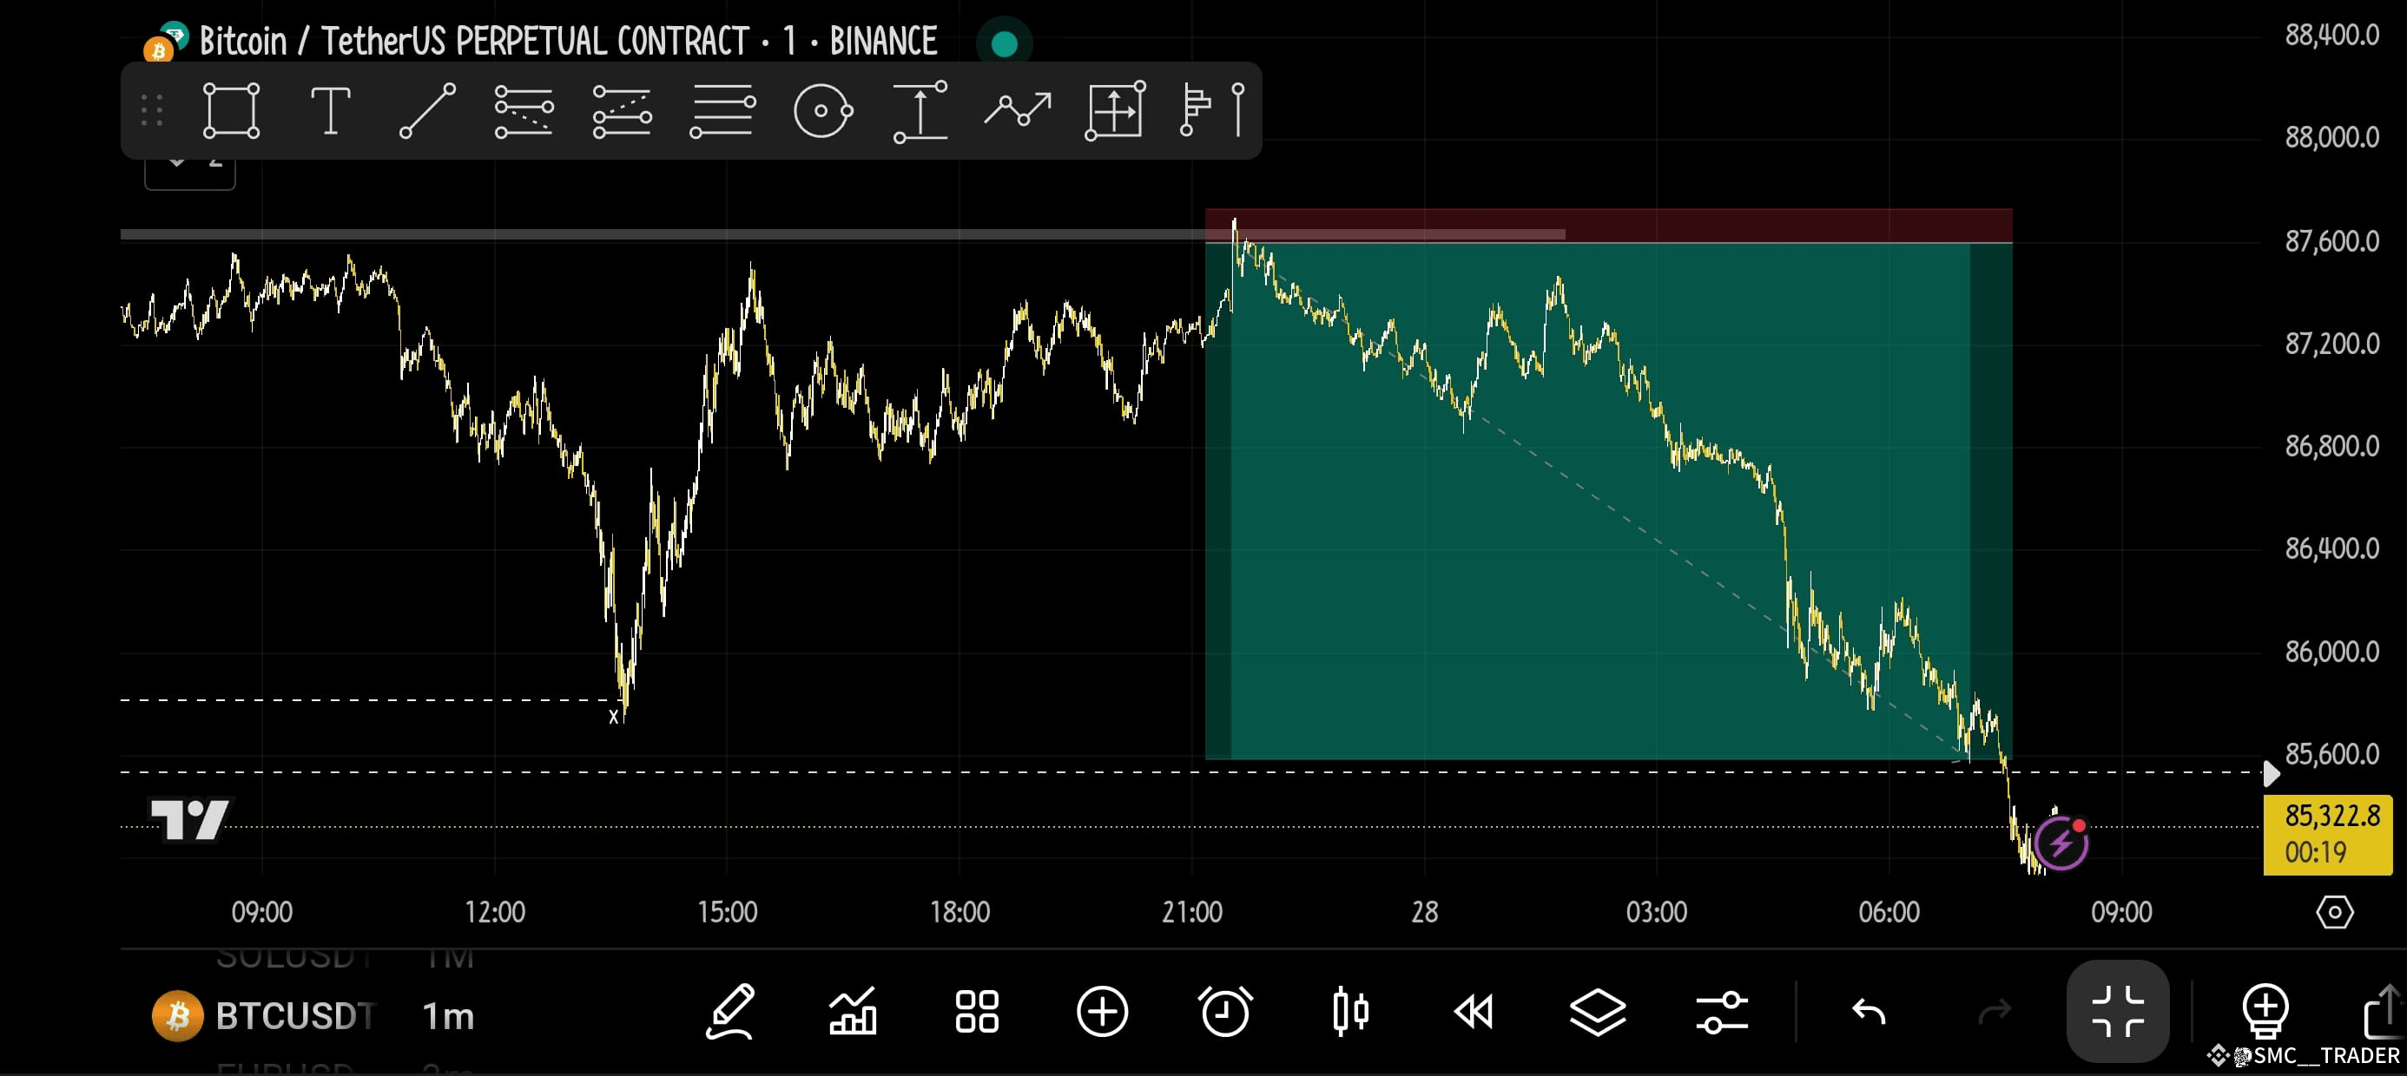The height and width of the screenshot is (1076, 2407).
Task: Undo the last chart action
Action: 1870,1014
